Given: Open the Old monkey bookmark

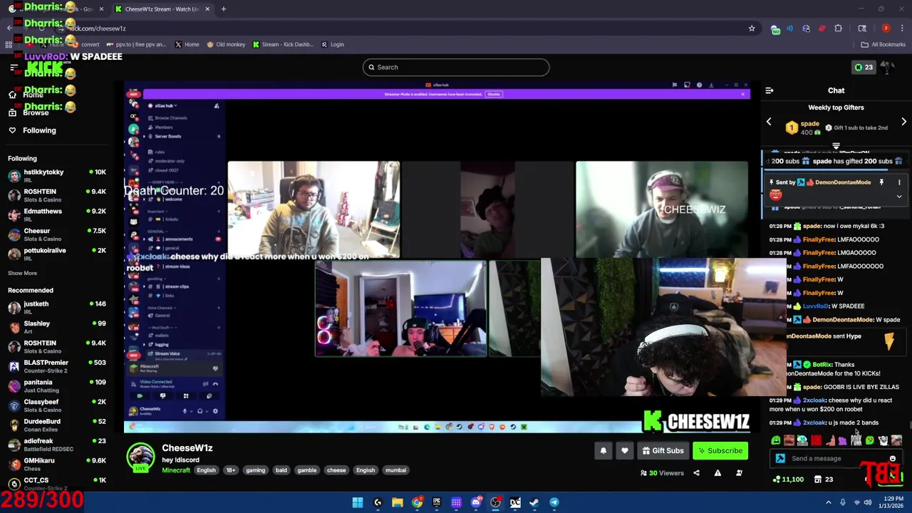Looking at the screenshot, I should (226, 44).
